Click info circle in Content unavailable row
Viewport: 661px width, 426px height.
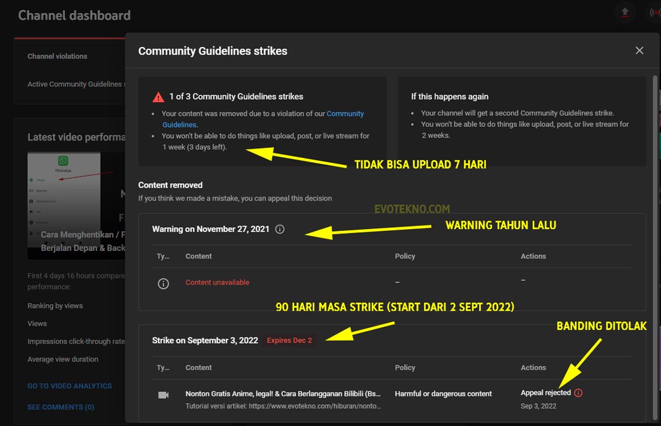click(163, 283)
